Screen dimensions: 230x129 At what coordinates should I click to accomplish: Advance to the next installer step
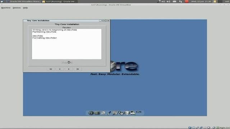coord(69,69)
